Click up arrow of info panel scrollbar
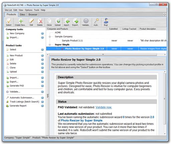The height and width of the screenshot is (144, 171). tap(165, 72)
